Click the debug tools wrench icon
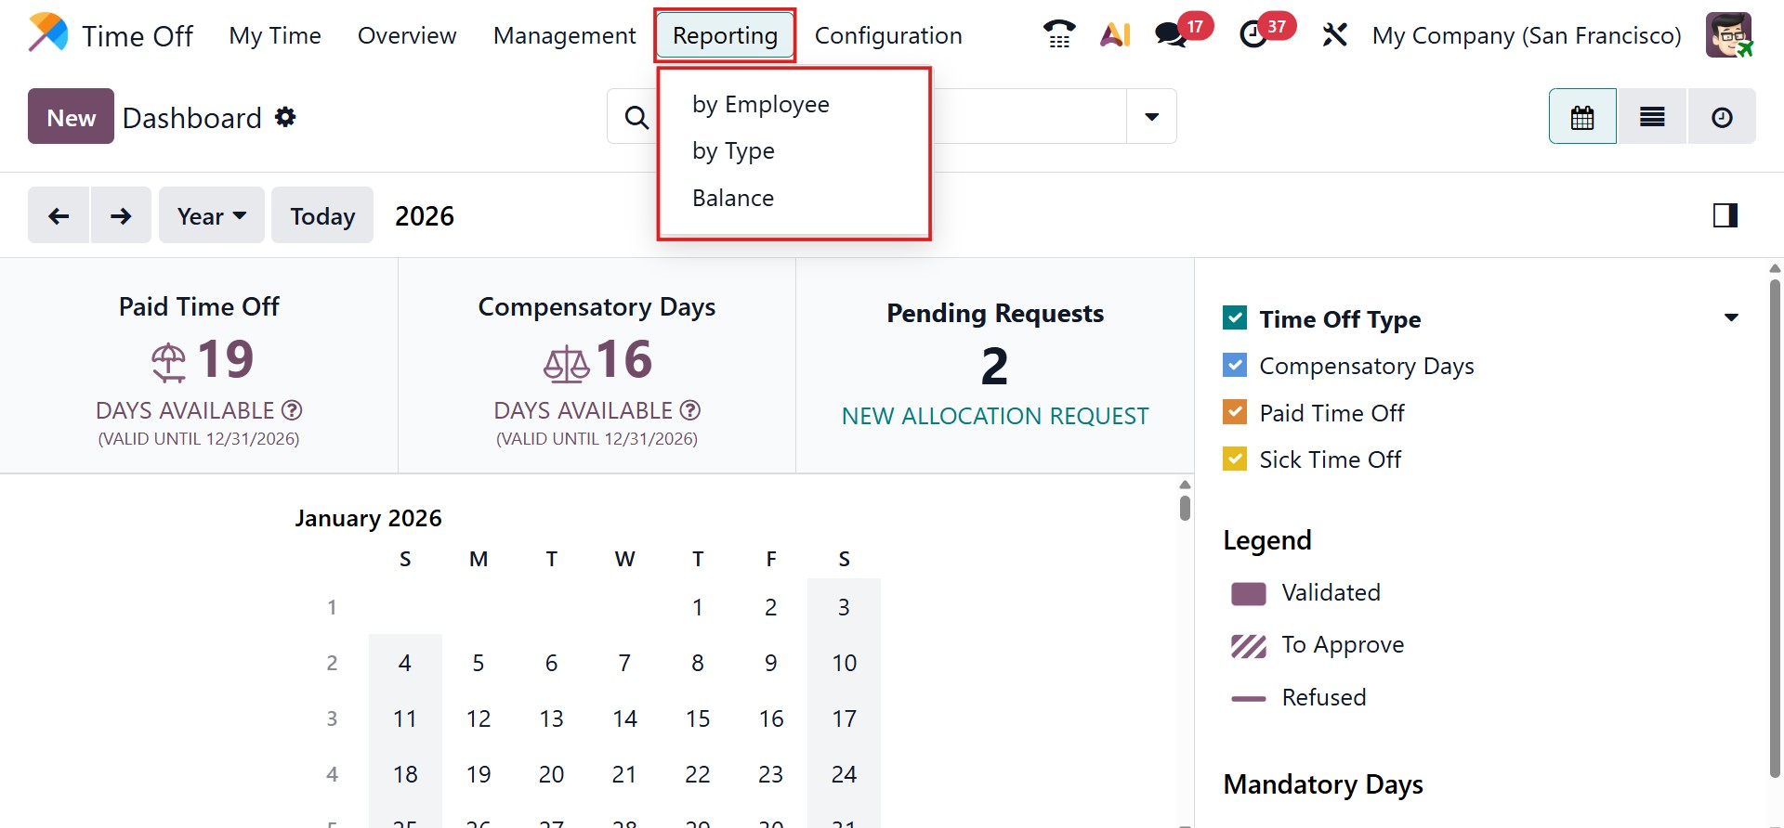This screenshot has width=1784, height=828. 1334,35
